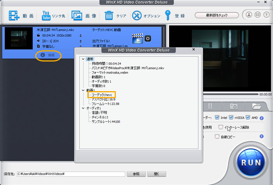Image resolution: width=273 pixels, height=185 pixels.
Task: Open the 登録 key registration
Action: tap(175, 16)
